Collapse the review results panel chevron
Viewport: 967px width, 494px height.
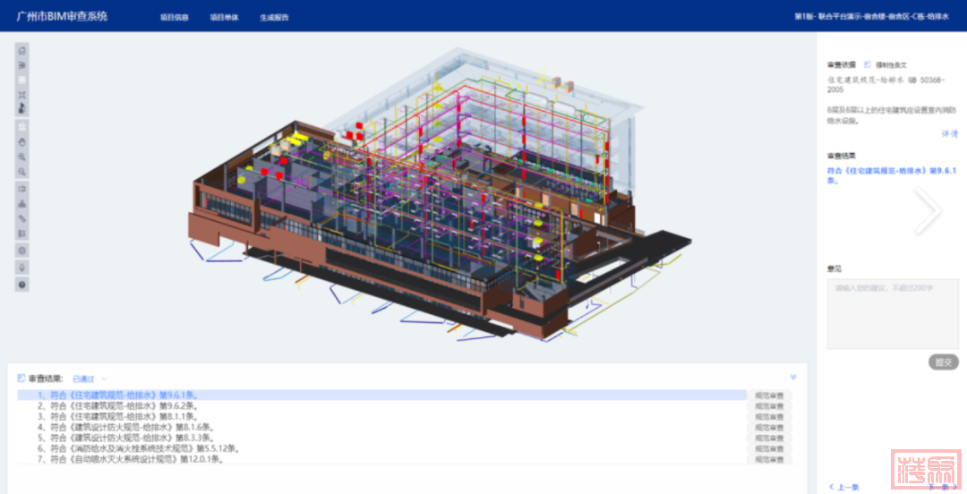coord(792,377)
